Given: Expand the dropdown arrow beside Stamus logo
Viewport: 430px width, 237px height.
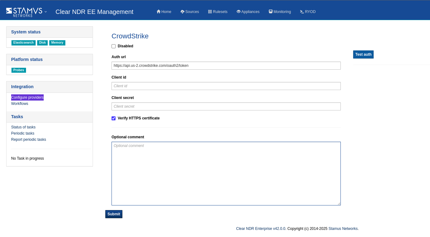Looking at the screenshot, I should pos(46,12).
